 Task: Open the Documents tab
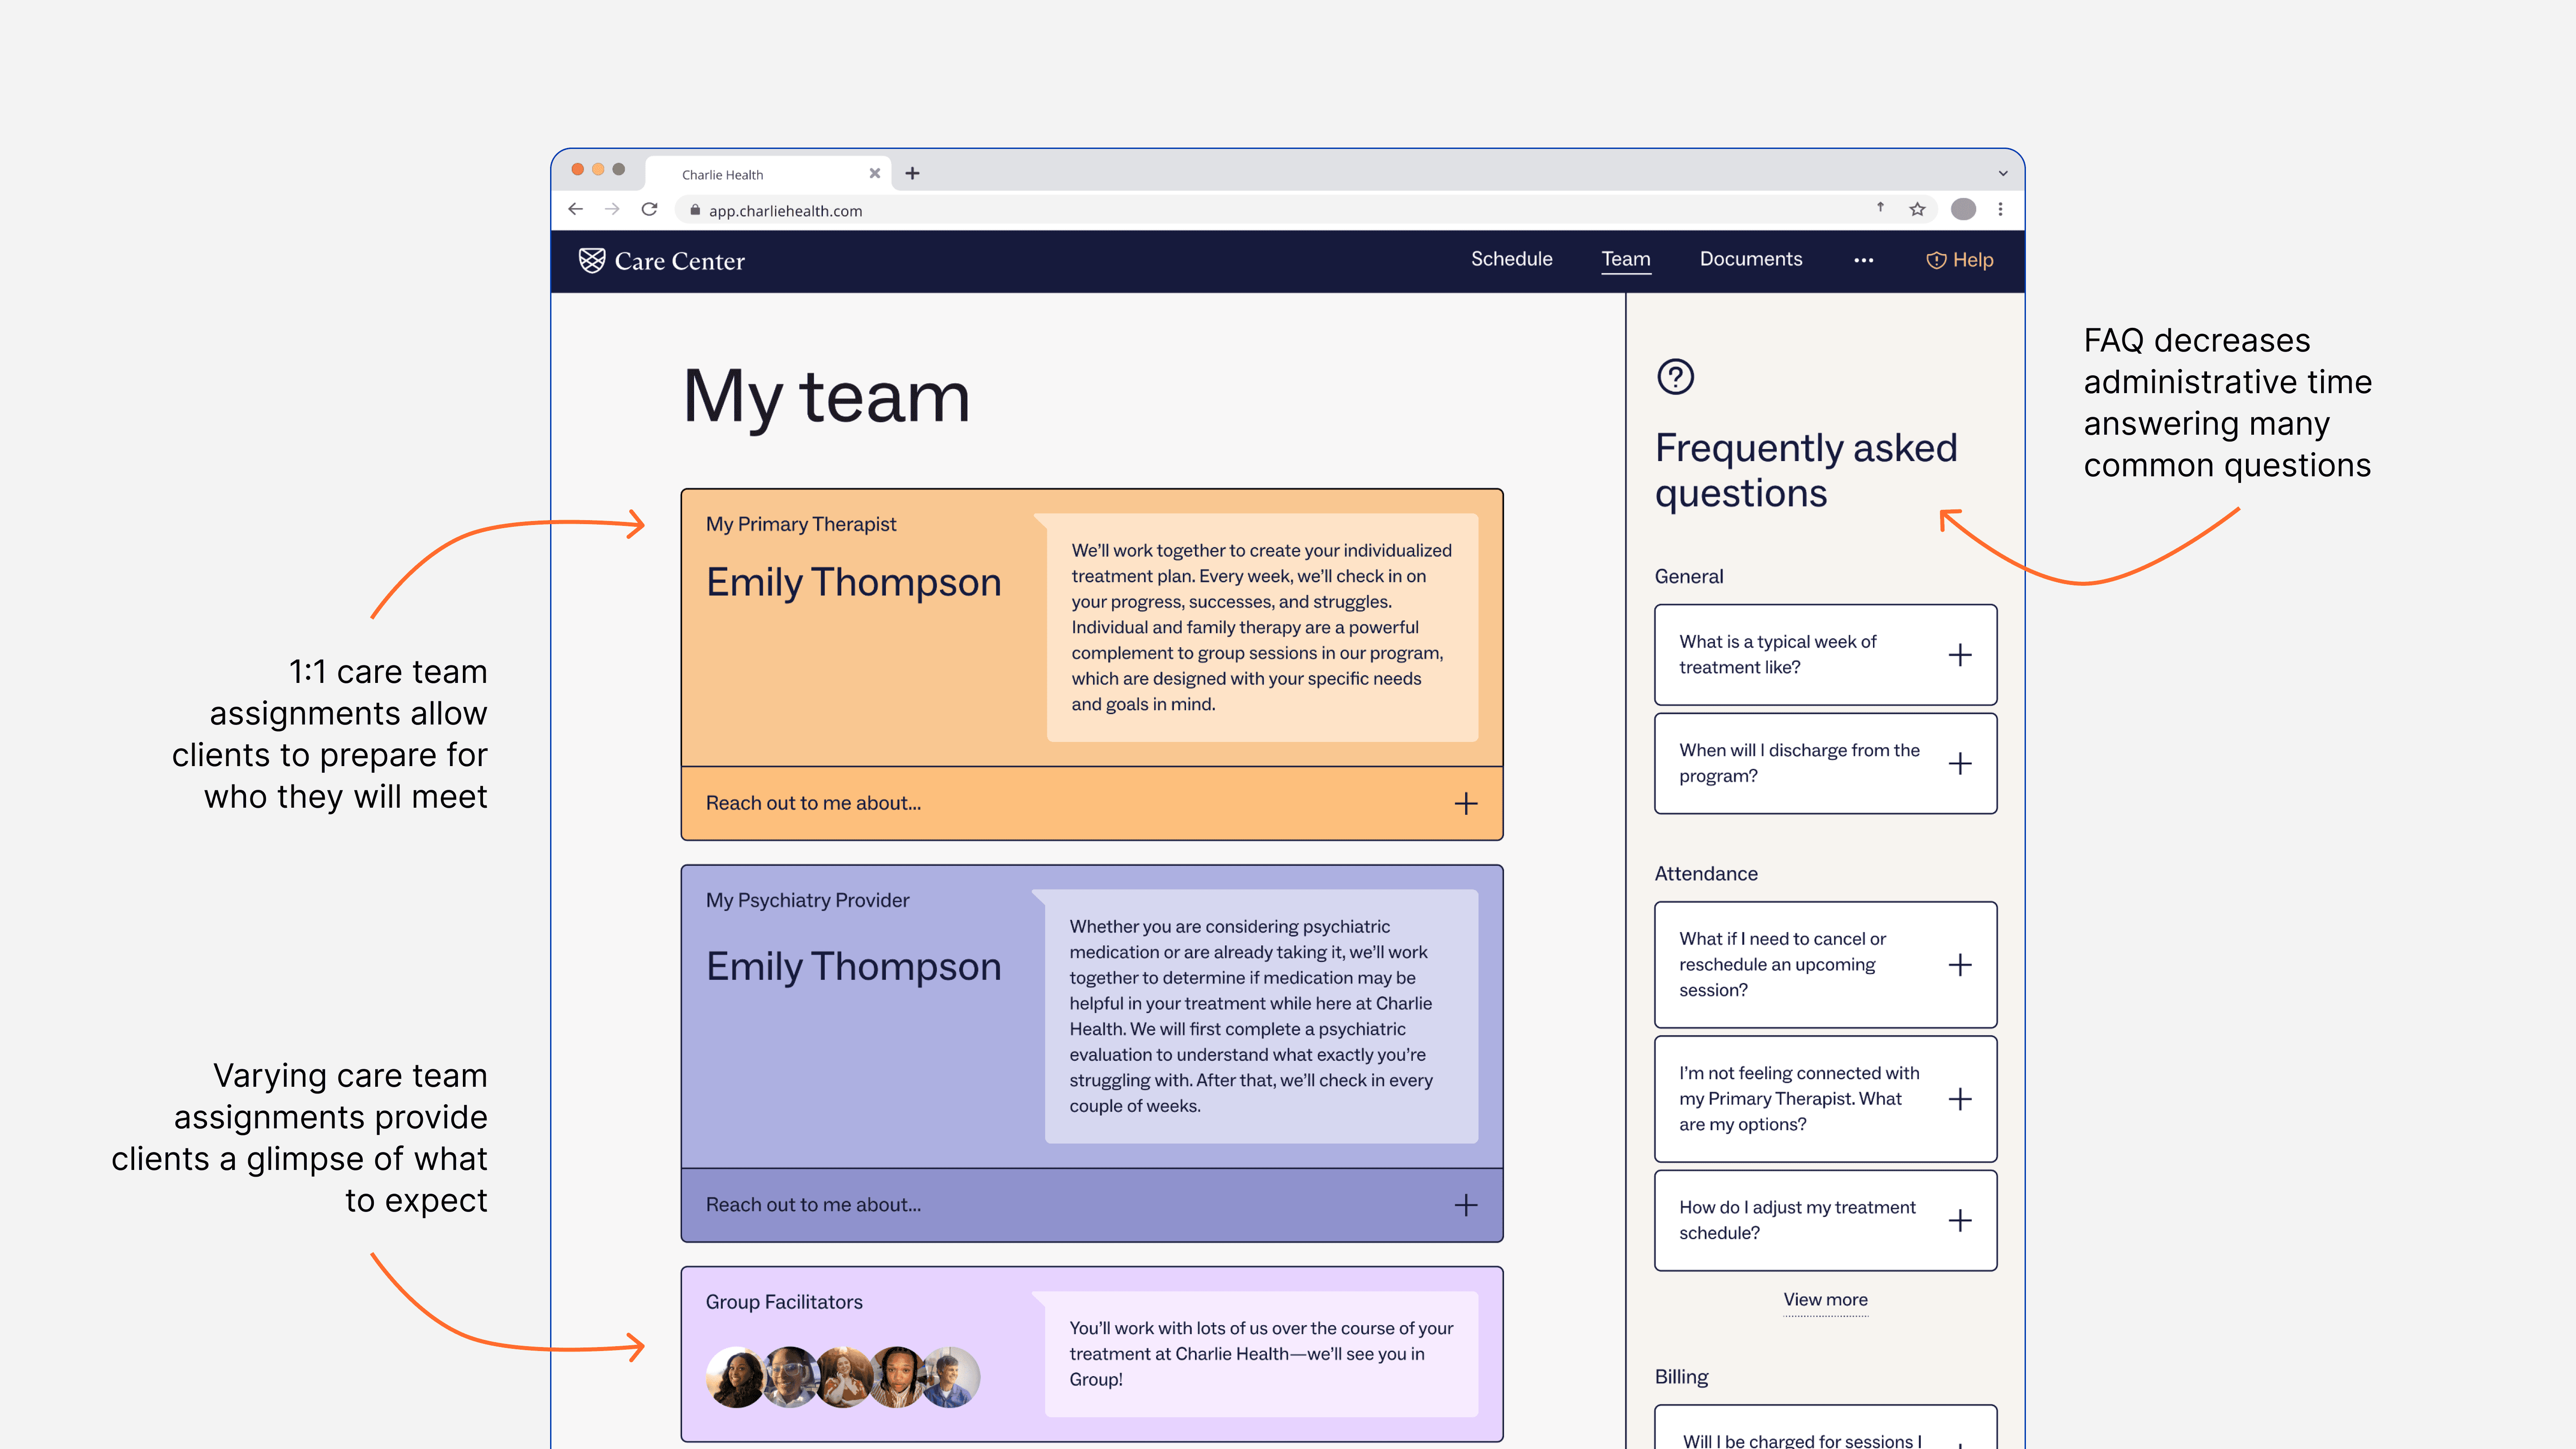click(1750, 259)
